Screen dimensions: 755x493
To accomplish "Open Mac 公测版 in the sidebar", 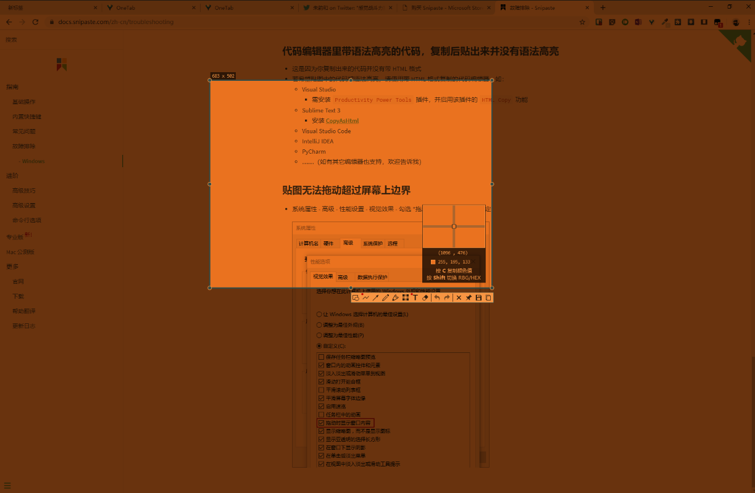I will (x=20, y=252).
